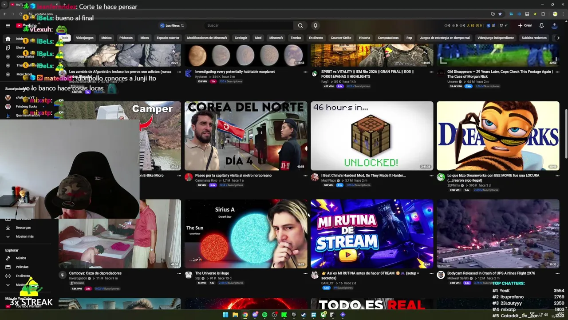Screen dimensions: 568x320
Task: Play the 46 hours Unlocked thumbnail
Action: tap(372, 136)
